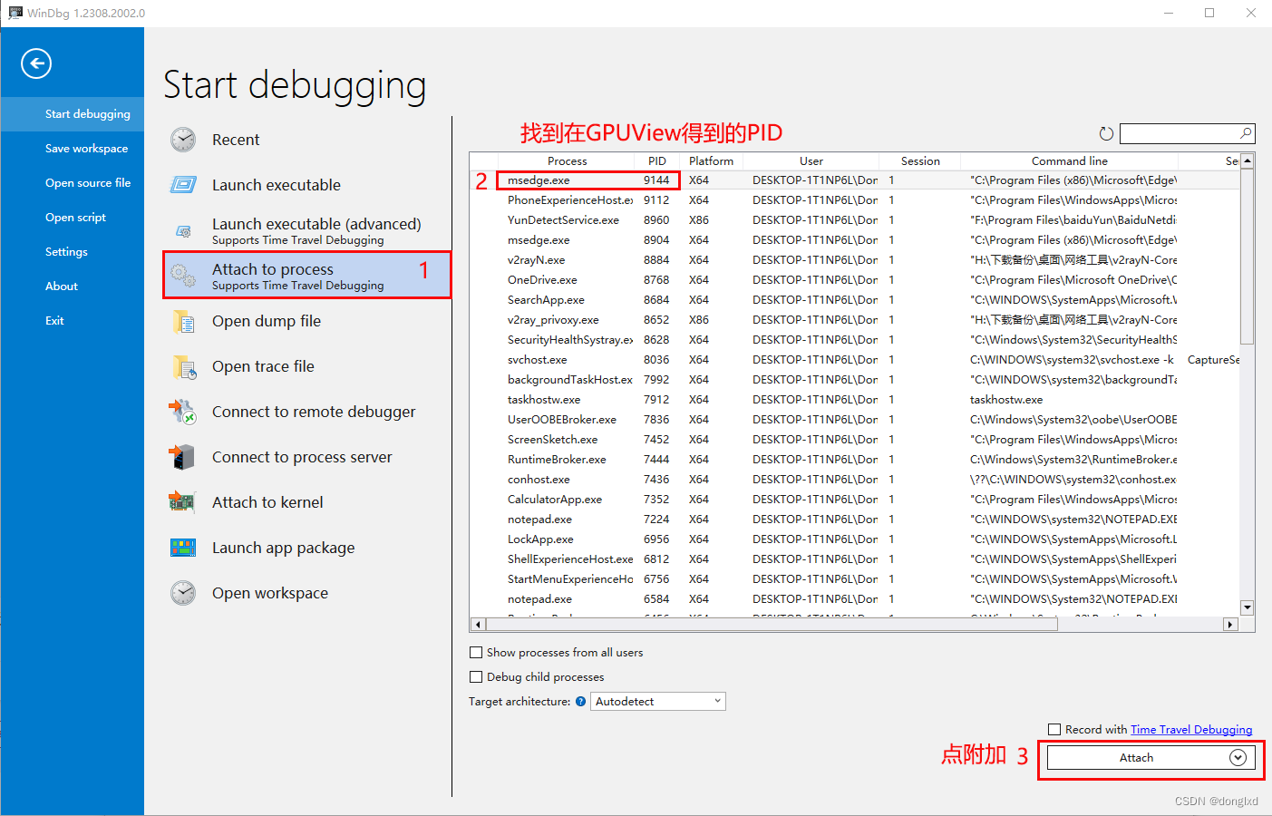
Task: Sort by the Platform column header
Action: tap(712, 161)
